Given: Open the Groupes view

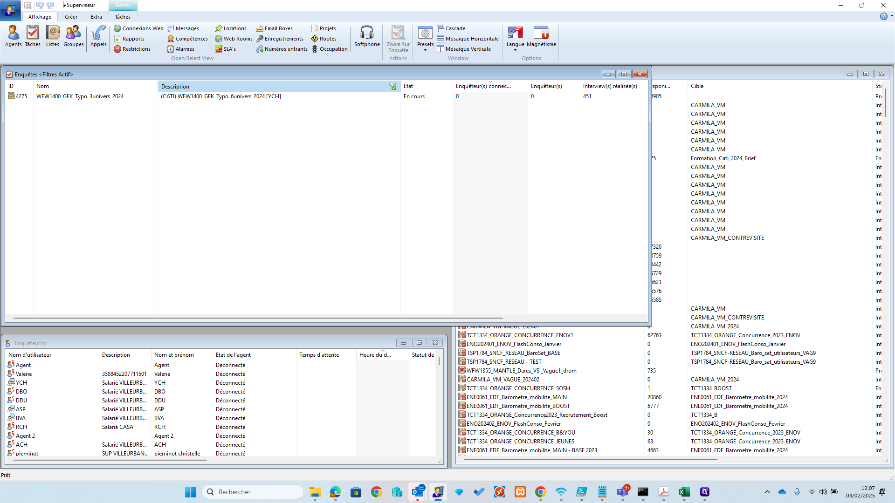Looking at the screenshot, I should click(74, 36).
